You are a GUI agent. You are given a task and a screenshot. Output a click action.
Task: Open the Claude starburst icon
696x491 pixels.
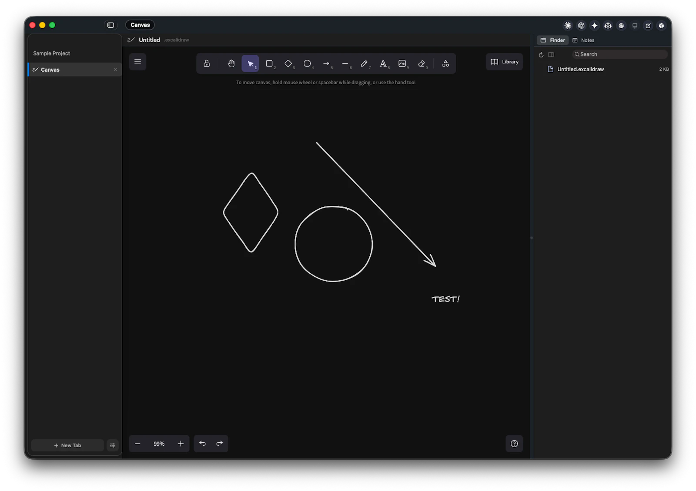tap(568, 26)
